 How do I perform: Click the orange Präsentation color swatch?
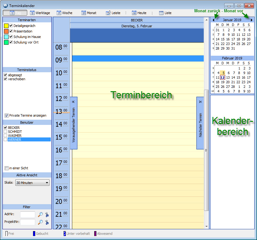tap(6, 31)
